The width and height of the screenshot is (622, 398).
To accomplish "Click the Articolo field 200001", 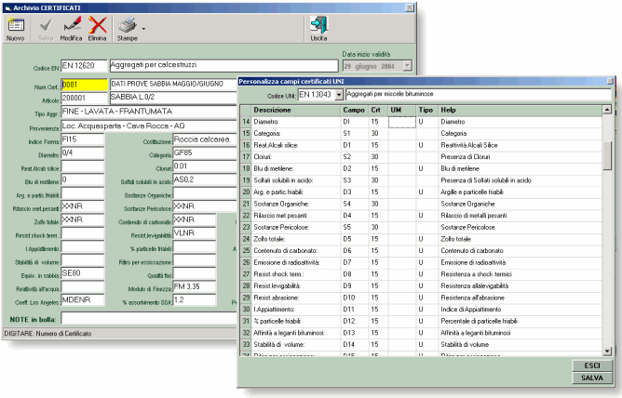I will point(84,98).
